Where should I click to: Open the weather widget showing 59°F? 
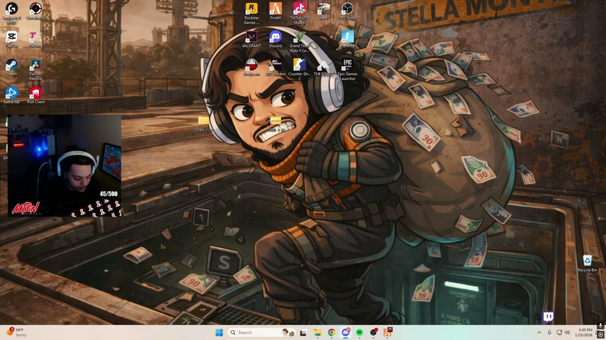16,332
